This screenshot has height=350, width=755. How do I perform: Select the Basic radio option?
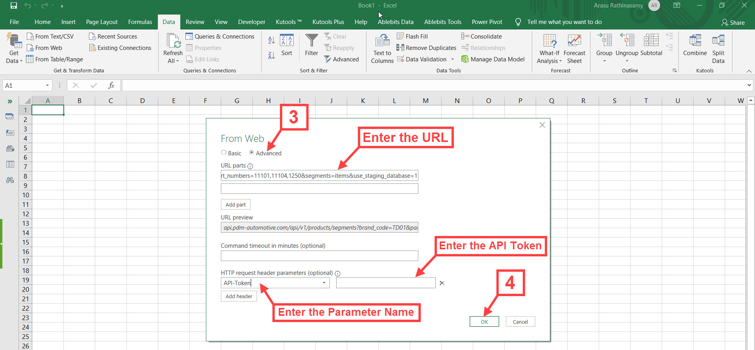click(224, 153)
